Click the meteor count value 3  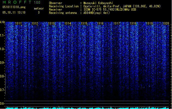39,13
